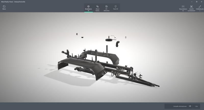The width and height of the screenshot is (204, 110).
Task: Open the 1.0x animation speed dropdown
Action: tap(196, 106)
